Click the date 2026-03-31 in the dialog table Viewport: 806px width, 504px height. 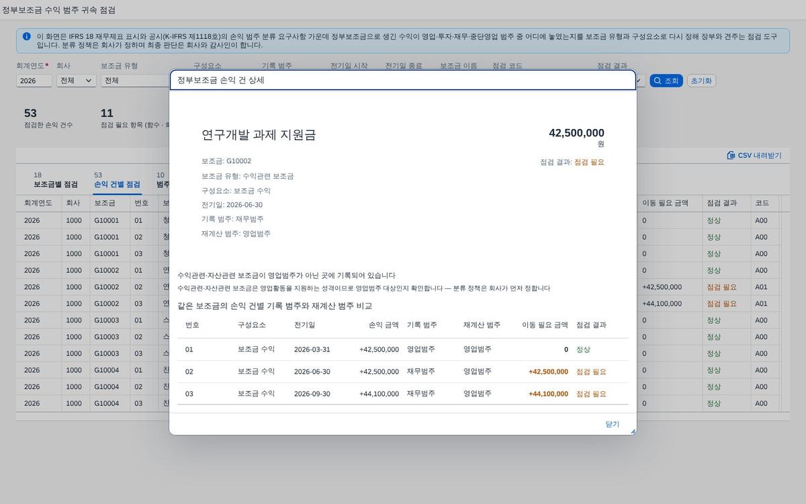[x=312, y=349]
